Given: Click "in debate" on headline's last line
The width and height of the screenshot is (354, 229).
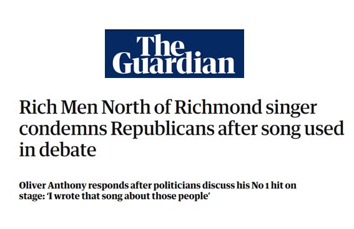Looking at the screenshot, I should point(58,150).
